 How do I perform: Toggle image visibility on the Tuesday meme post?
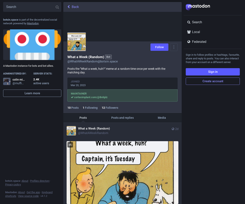[x=70, y=145]
